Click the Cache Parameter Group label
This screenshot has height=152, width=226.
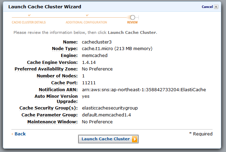click(49, 115)
